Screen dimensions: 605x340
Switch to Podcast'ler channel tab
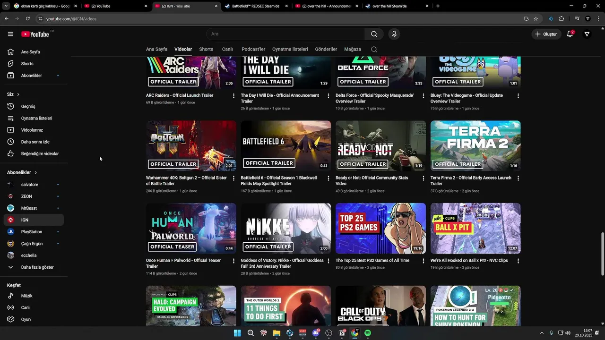coord(253,49)
